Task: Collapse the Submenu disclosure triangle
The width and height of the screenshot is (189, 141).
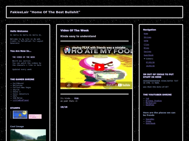Action: click(145, 58)
